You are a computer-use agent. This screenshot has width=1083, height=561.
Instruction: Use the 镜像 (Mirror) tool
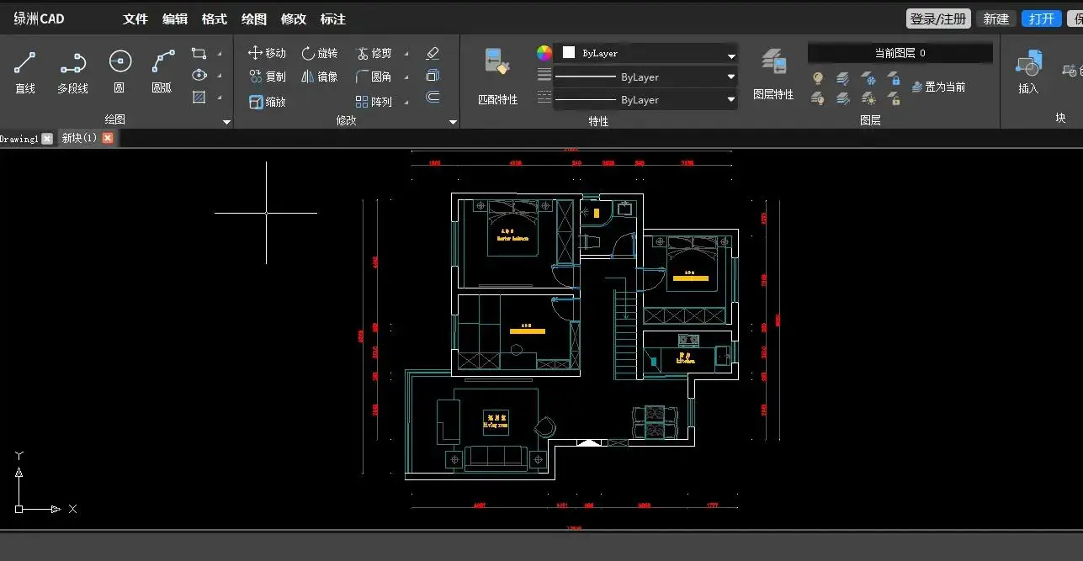click(x=319, y=77)
